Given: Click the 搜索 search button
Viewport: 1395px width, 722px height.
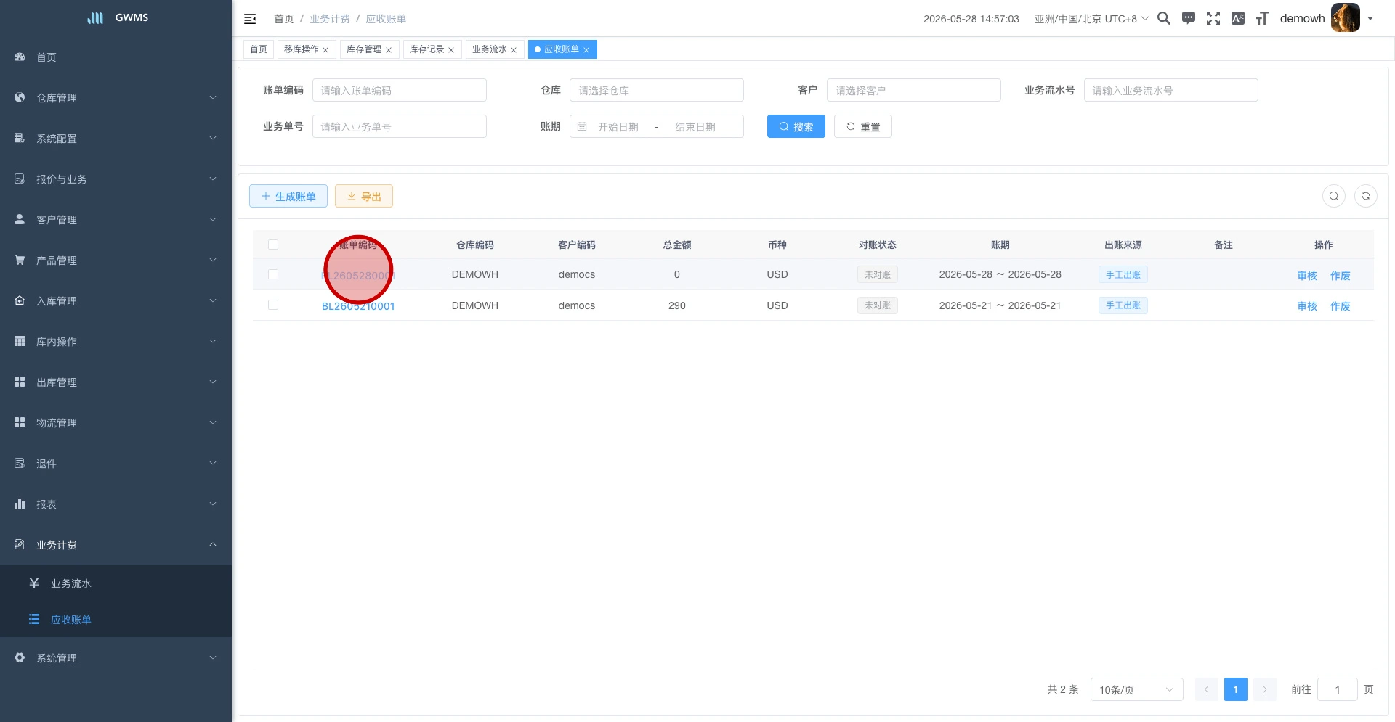Looking at the screenshot, I should click(796, 126).
